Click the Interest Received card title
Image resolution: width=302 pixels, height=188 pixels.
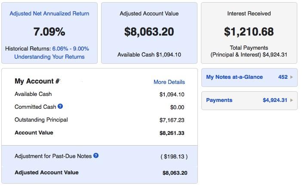point(249,13)
